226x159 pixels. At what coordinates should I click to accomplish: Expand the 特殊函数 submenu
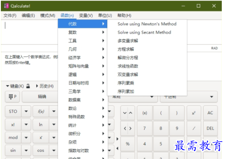83,117
